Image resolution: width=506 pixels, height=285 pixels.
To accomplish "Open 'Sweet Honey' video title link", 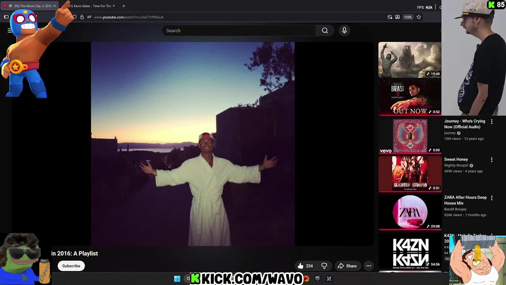I will 456,159.
